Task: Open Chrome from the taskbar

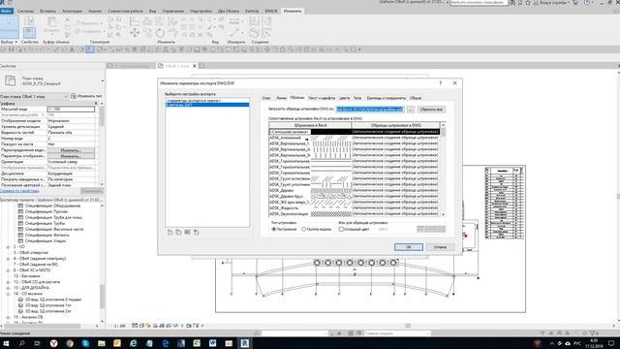Action: (x=70, y=343)
